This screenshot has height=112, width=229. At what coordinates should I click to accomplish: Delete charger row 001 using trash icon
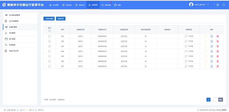[x=218, y=36]
